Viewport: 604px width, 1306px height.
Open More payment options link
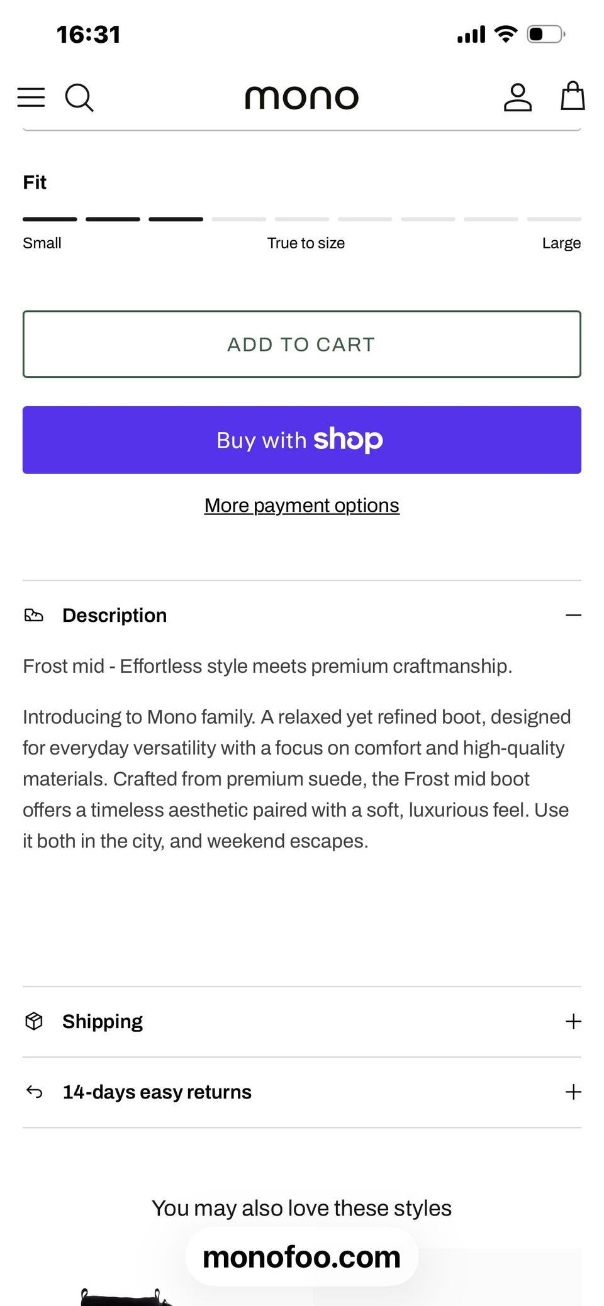301,505
